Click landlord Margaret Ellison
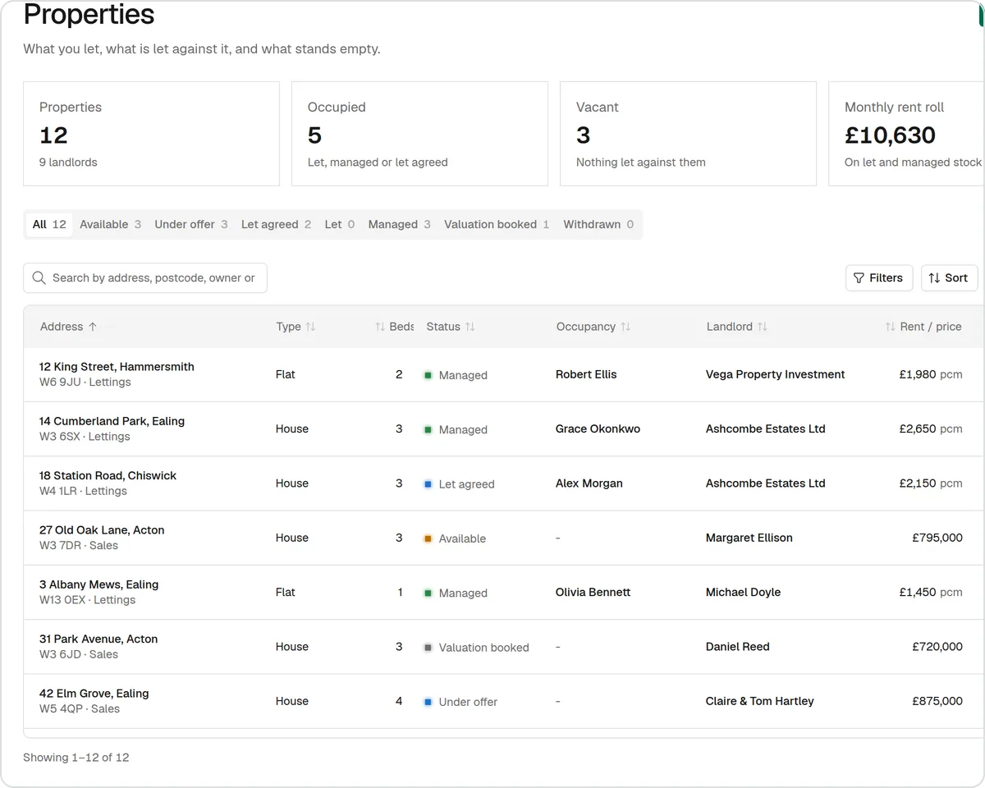985x788 pixels. tap(749, 538)
